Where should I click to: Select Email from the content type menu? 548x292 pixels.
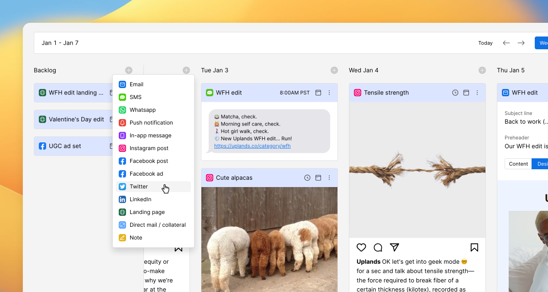pos(153,84)
